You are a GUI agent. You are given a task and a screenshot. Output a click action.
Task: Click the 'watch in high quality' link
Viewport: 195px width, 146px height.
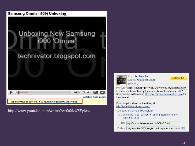click(94, 97)
